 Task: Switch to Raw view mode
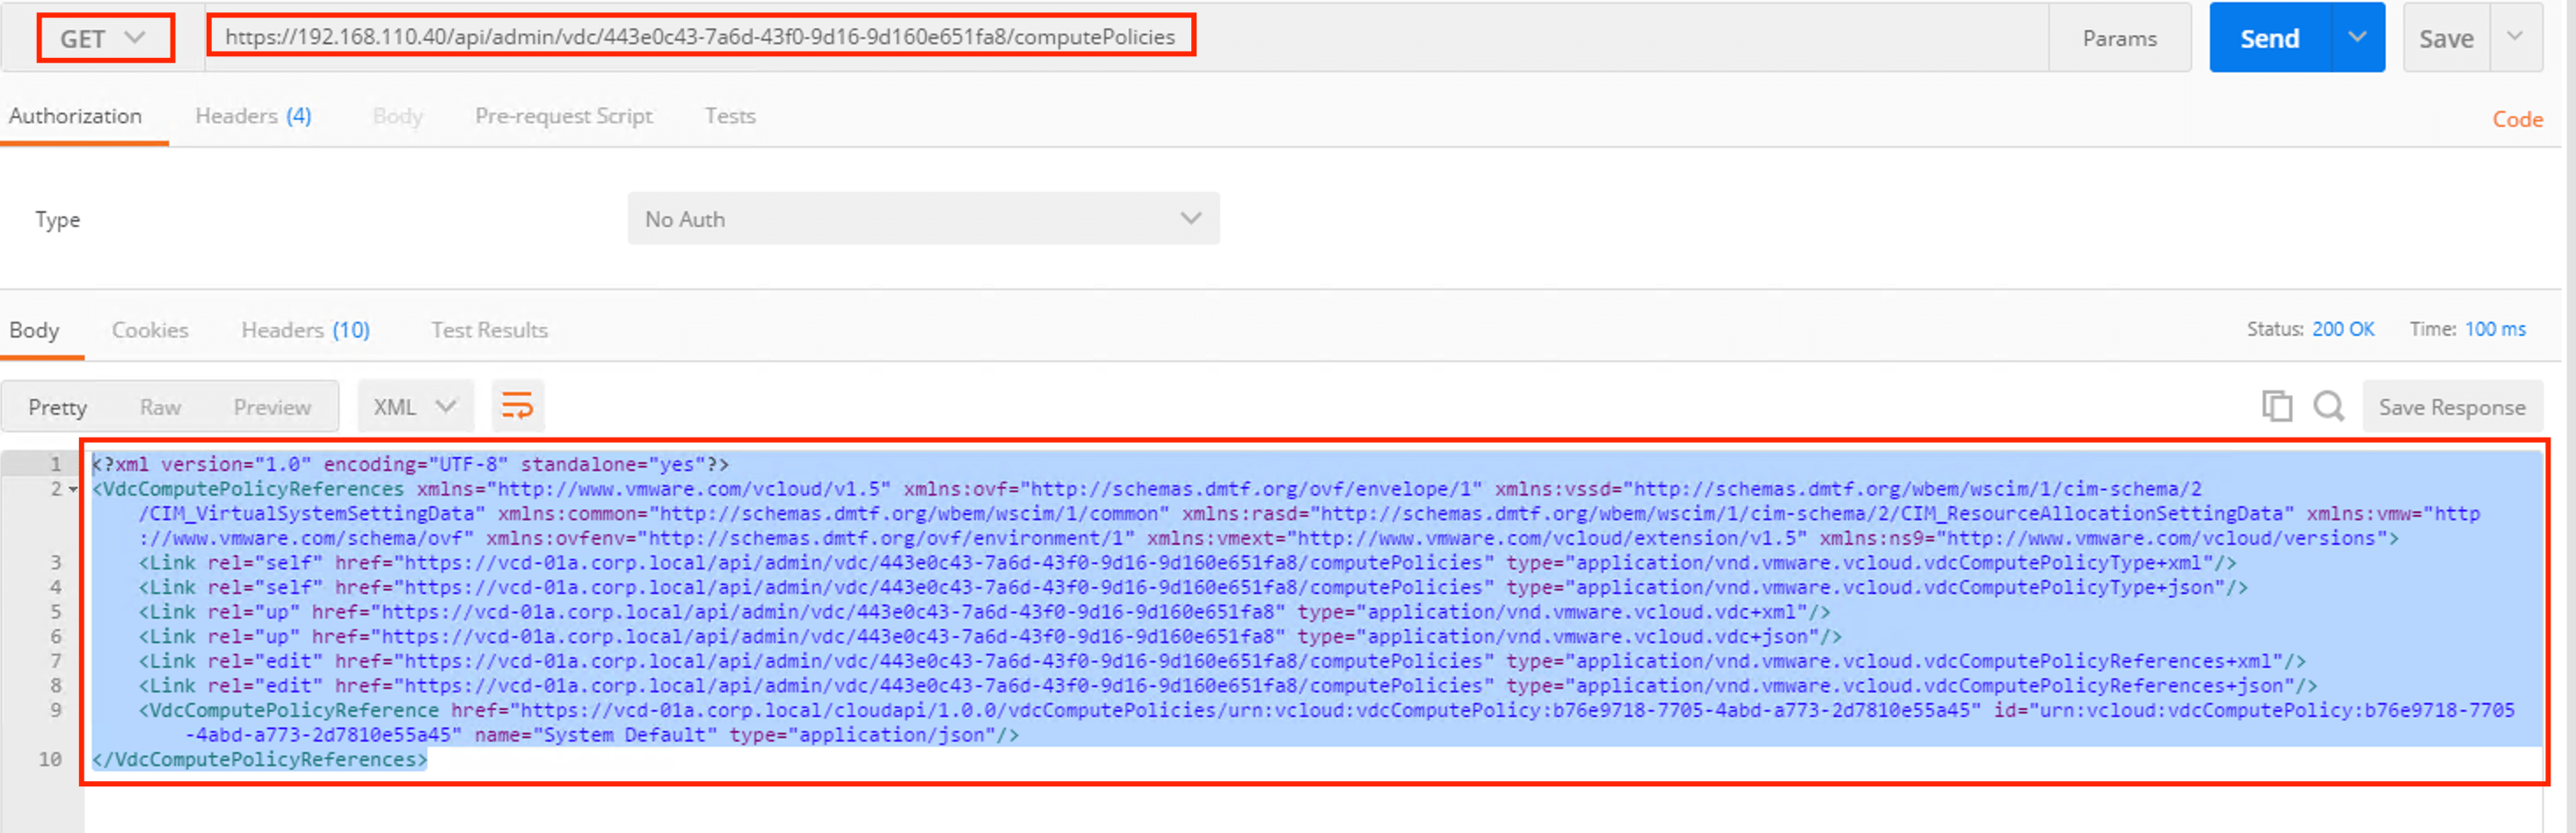[x=160, y=407]
